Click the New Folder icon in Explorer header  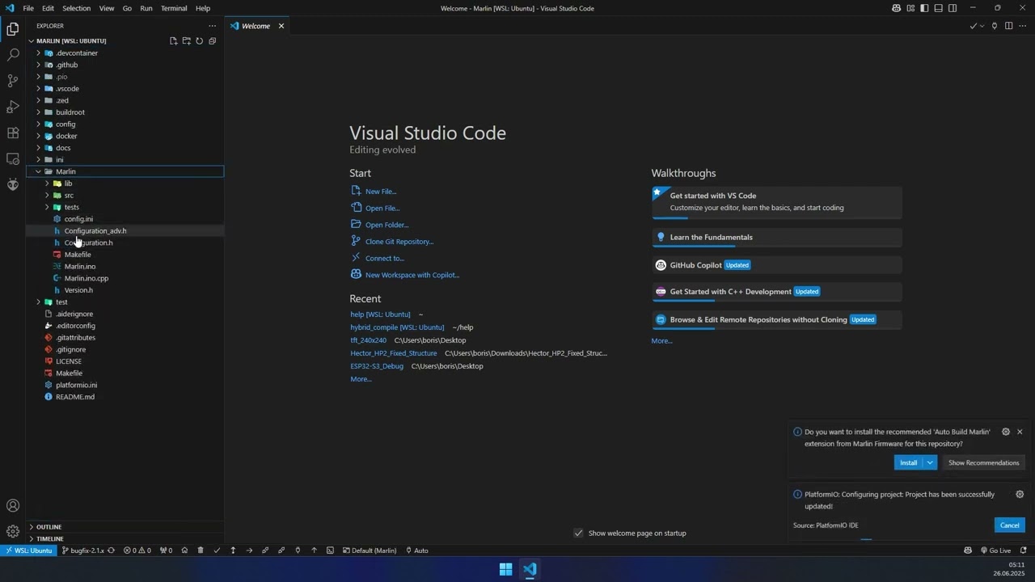(x=186, y=40)
